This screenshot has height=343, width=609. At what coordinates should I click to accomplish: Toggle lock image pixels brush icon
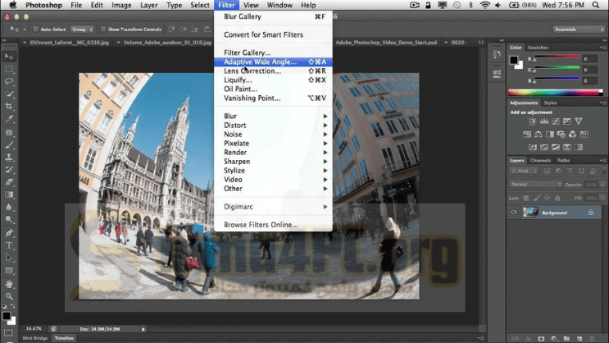click(x=536, y=198)
